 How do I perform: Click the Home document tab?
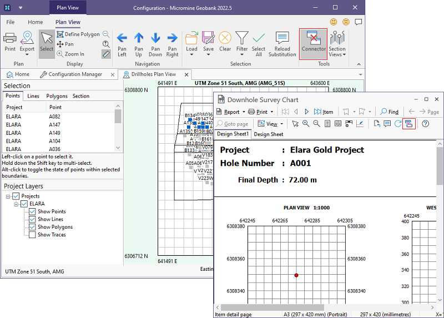pyautogui.click(x=18, y=74)
